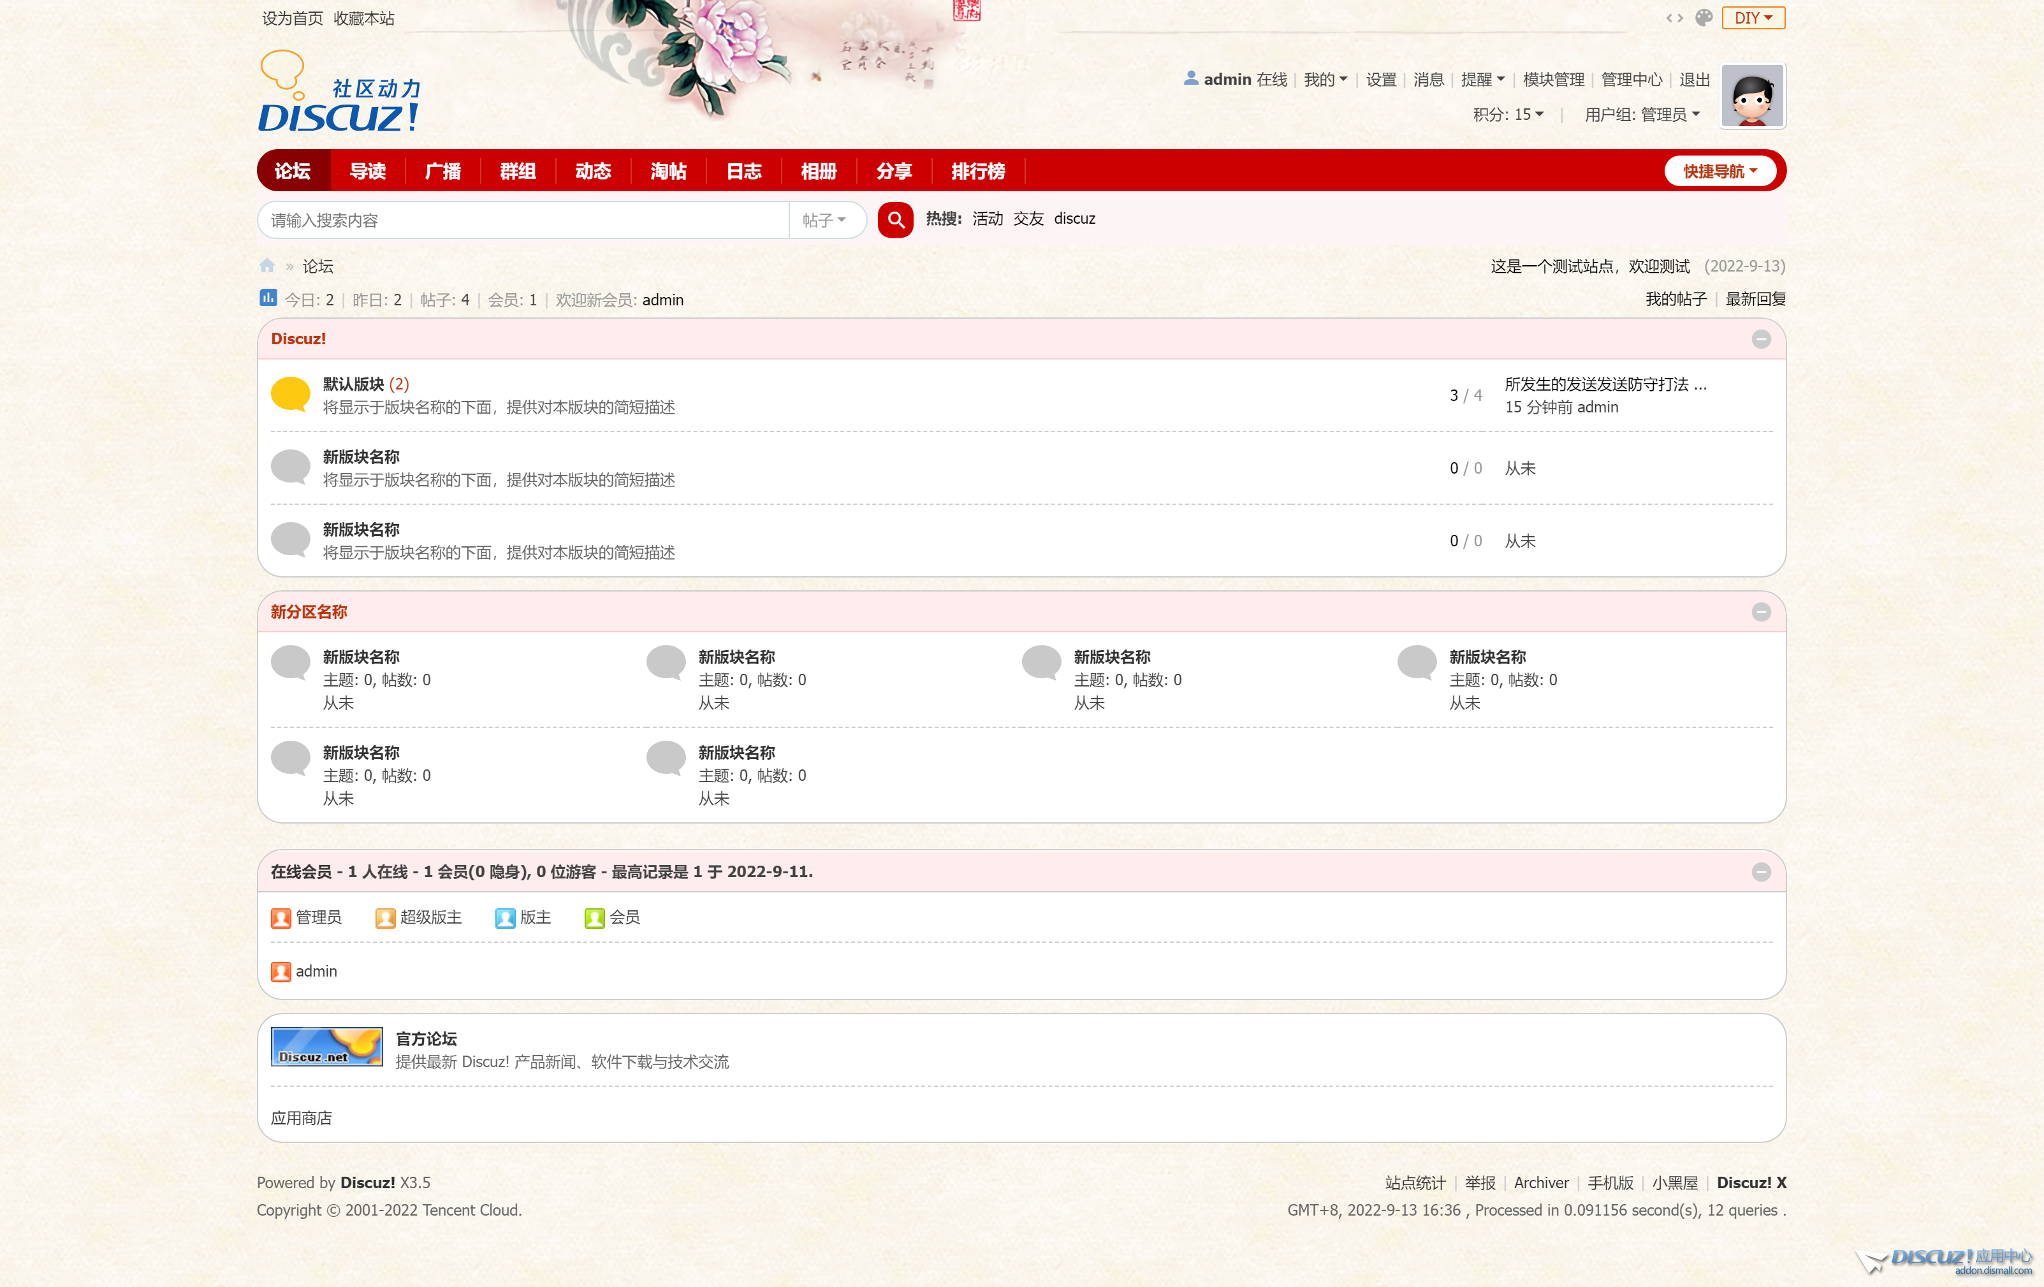Open the 积分: 15 credits dropdown
The image size is (2044, 1287).
tap(1508, 113)
